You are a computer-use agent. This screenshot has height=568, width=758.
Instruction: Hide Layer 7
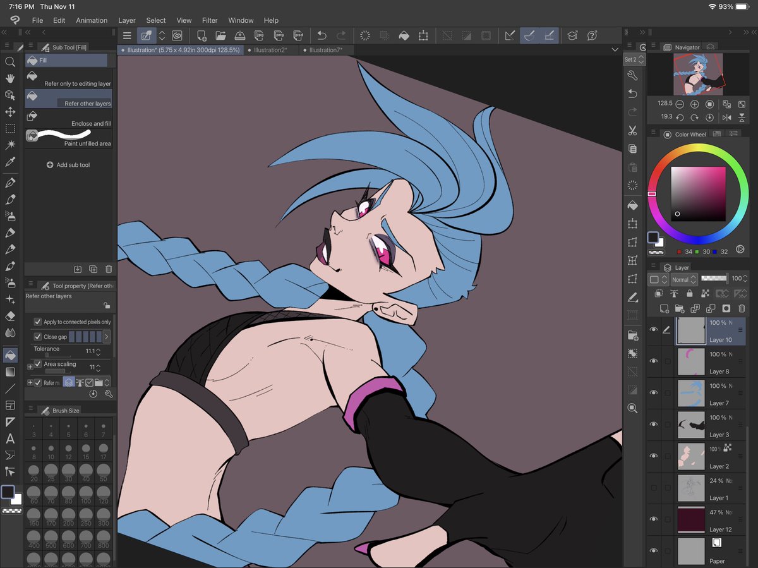point(654,393)
